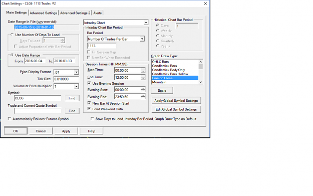Viewport: 313px width, 196px height.
Task: Uncheck New Bar At Session Start
Action: 89,103
